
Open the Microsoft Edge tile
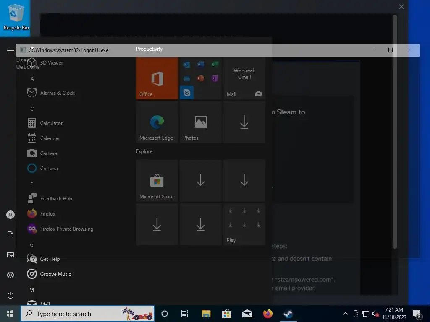click(x=157, y=122)
